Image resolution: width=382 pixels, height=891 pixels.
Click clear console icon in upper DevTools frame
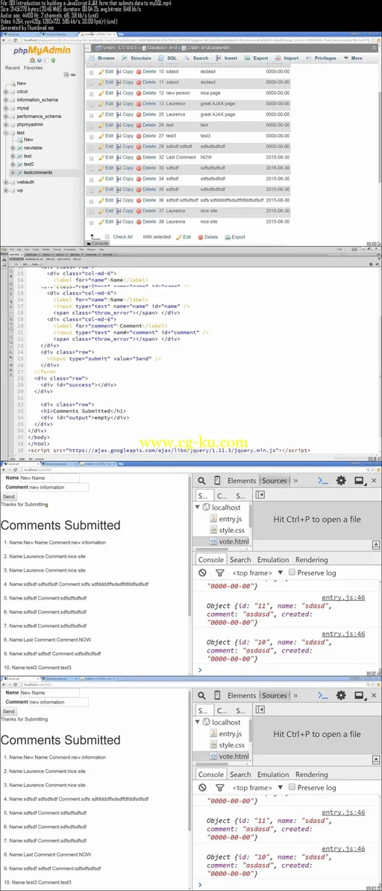(202, 573)
